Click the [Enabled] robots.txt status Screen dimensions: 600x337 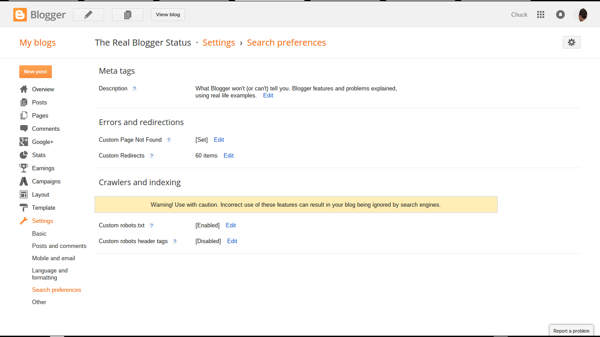(207, 225)
